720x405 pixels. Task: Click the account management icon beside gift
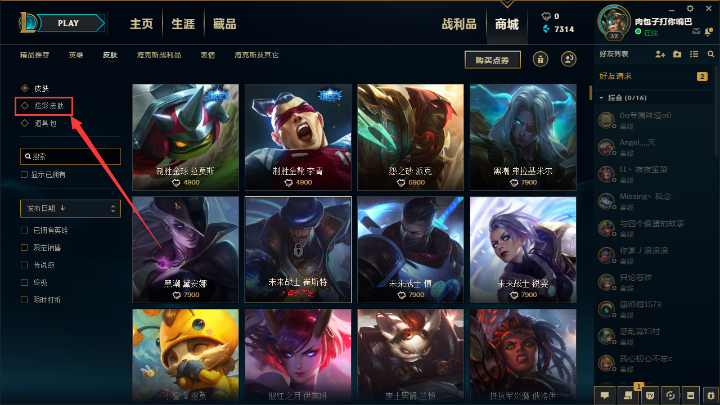pyautogui.click(x=569, y=59)
